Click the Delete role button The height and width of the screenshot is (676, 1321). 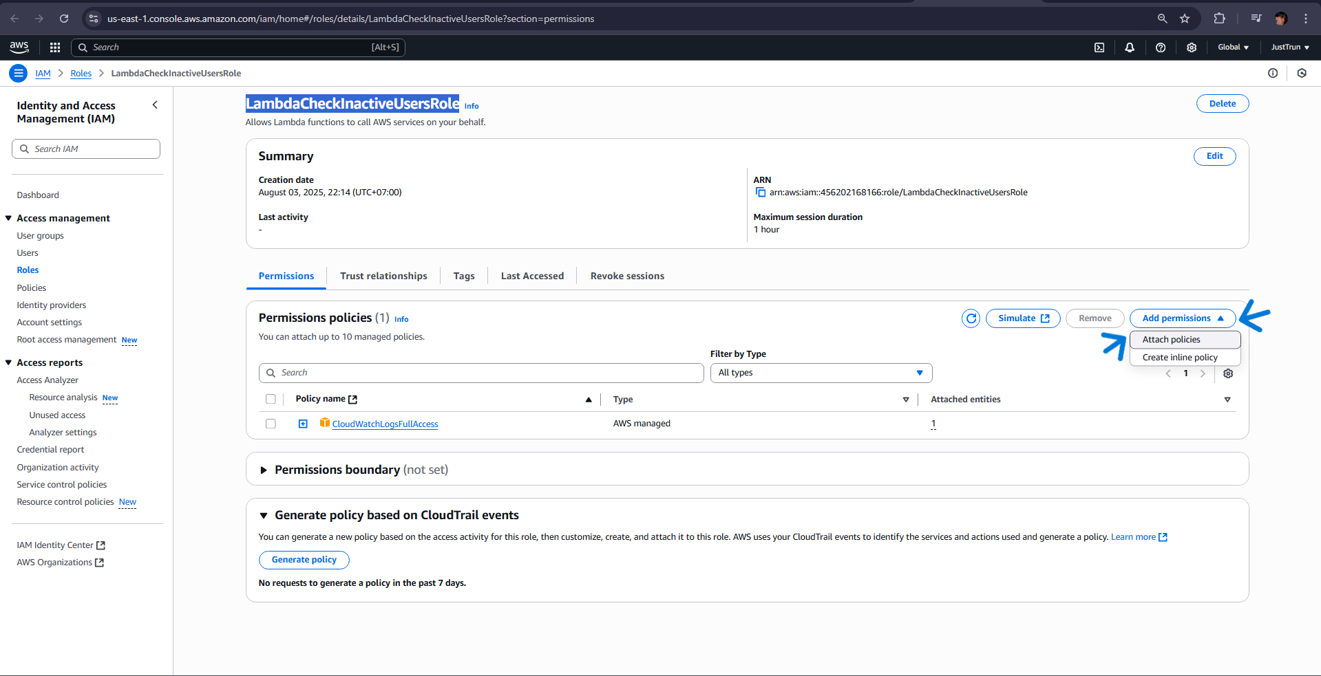click(x=1223, y=104)
